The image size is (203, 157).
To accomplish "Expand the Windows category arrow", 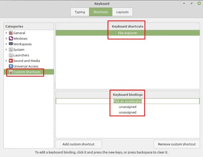I will (6, 38).
